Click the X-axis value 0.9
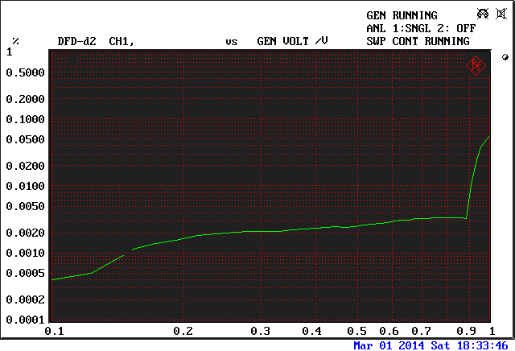Screen dimensions: 515x351 (x=467, y=331)
